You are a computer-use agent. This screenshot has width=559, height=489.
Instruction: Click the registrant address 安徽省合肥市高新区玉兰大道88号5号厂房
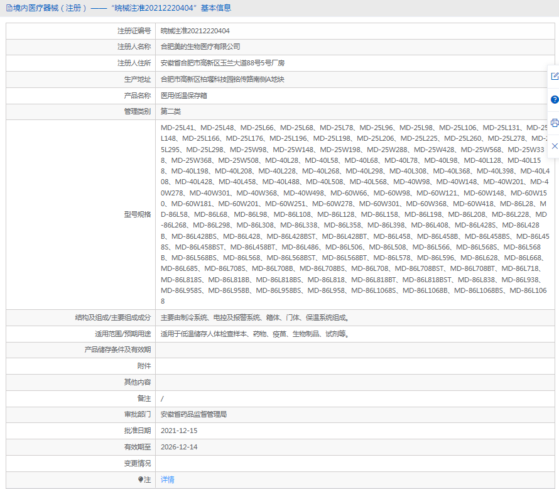tap(222, 63)
